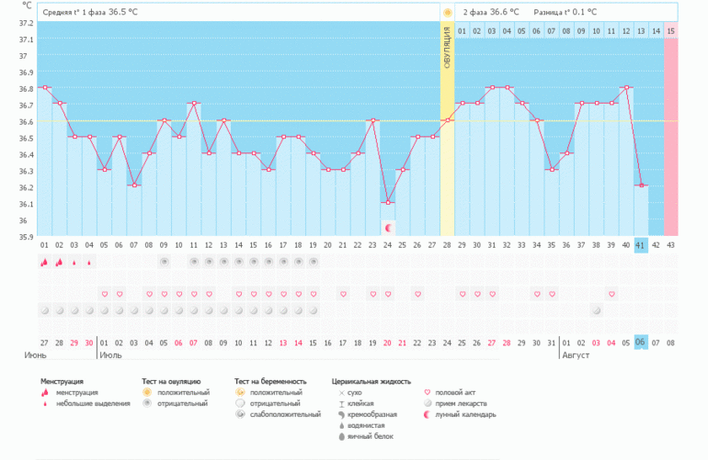This screenshot has width=708, height=460.
Task: Click the heart icon on cycle day 31
Action: [492, 294]
